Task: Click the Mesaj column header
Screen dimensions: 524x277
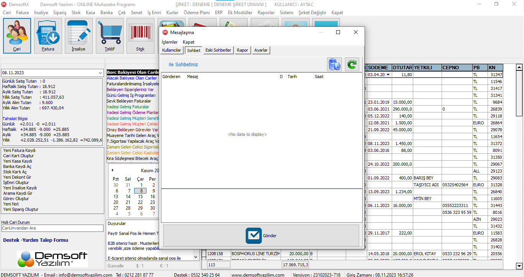Action: coord(232,77)
